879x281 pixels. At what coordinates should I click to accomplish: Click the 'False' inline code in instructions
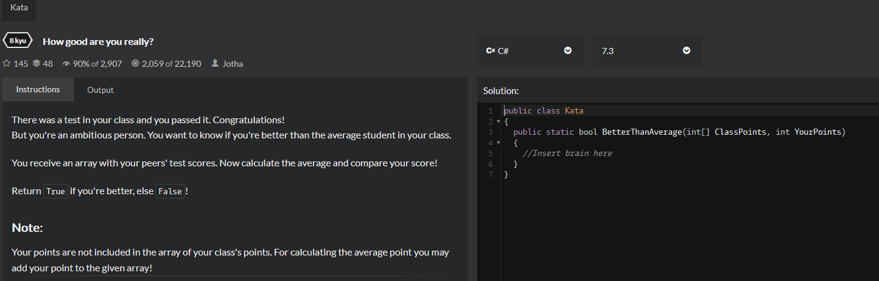(170, 191)
